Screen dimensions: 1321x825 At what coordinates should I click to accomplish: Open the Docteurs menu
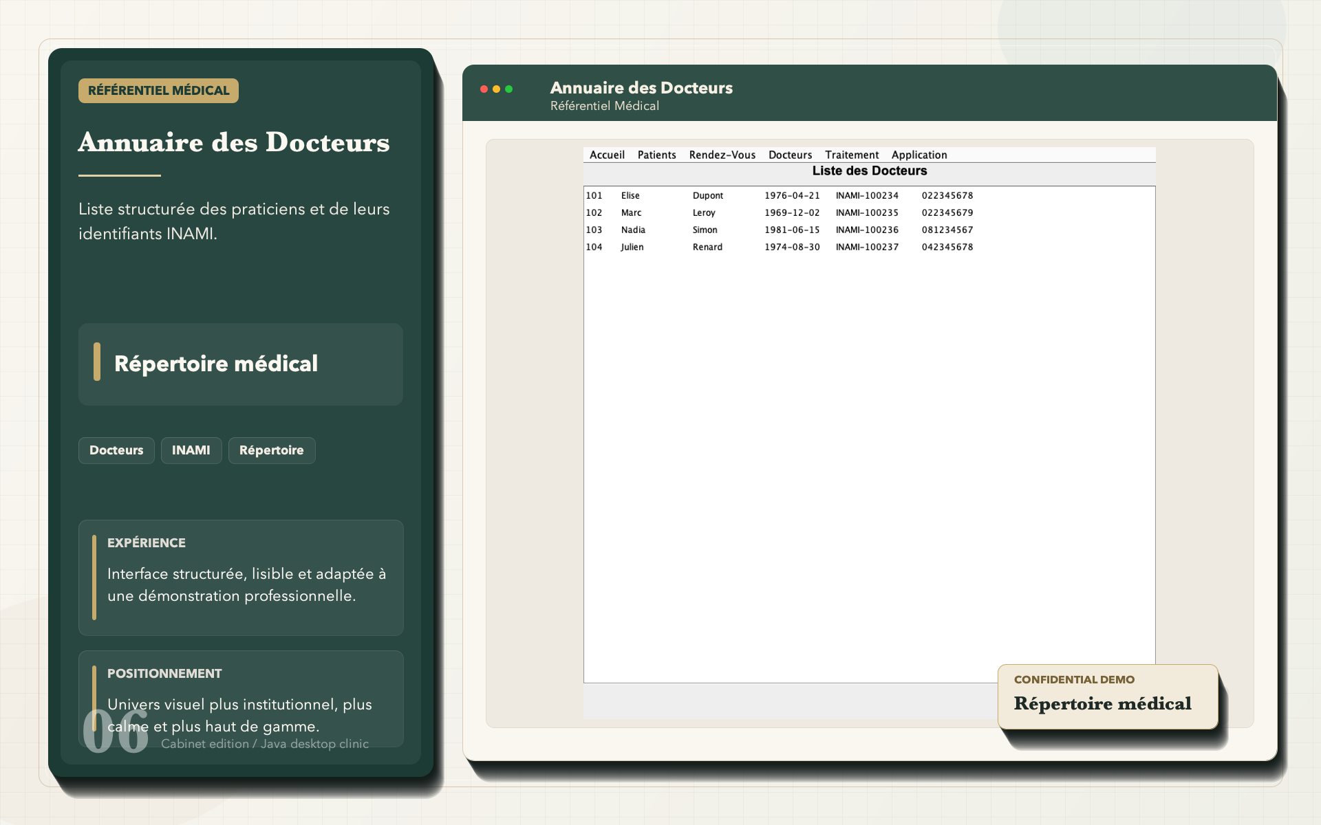click(x=790, y=155)
